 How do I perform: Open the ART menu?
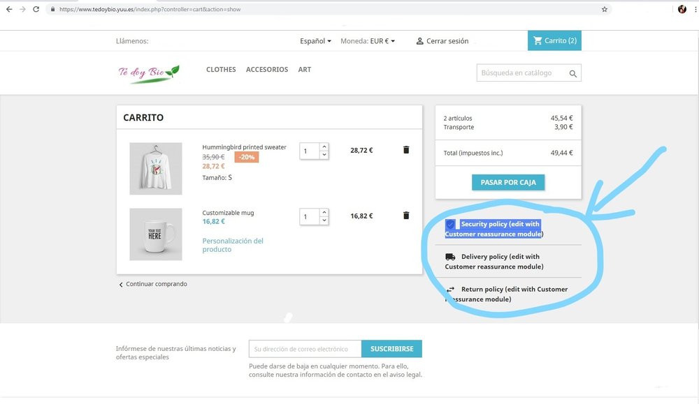coord(305,69)
